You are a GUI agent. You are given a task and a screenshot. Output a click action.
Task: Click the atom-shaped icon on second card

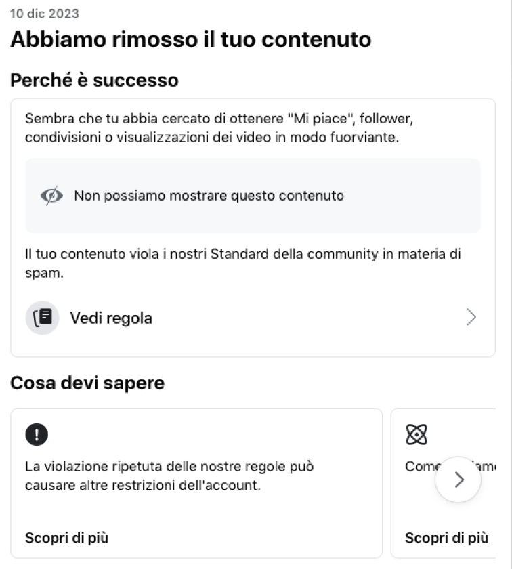[x=417, y=434]
